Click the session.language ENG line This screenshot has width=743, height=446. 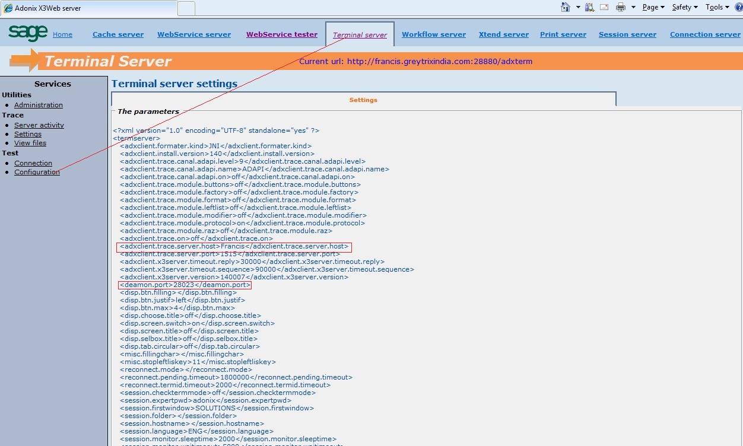(x=196, y=431)
